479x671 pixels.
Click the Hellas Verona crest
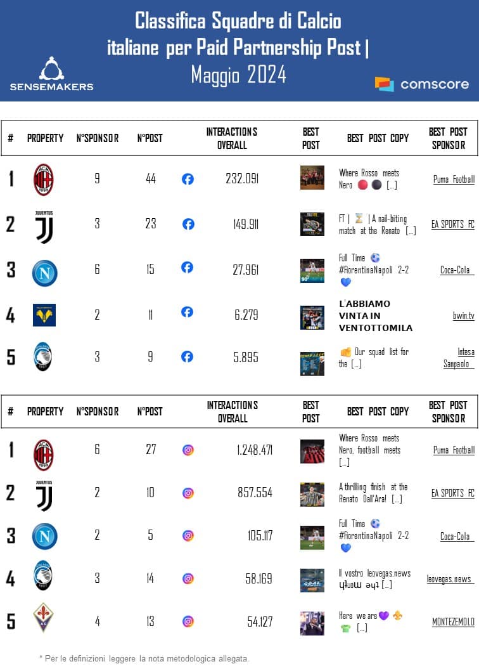[44, 315]
